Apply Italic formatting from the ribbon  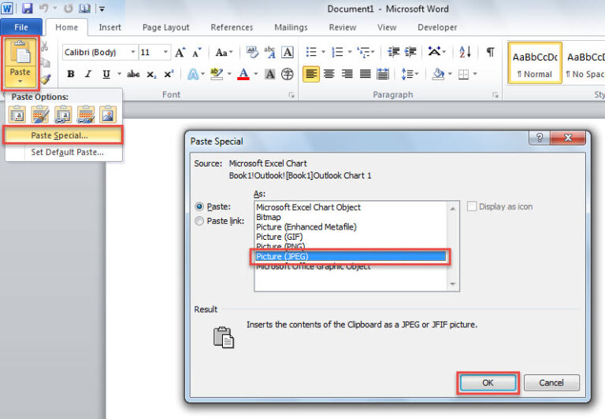88,75
